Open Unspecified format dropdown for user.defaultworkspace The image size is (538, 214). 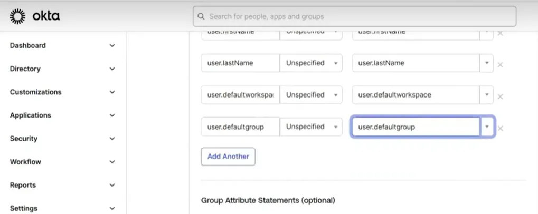point(311,95)
